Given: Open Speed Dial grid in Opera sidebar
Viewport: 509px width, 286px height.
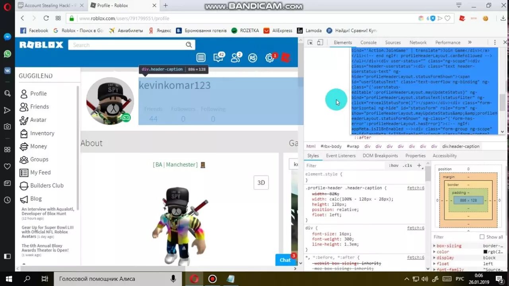Looking at the screenshot, I should (7, 149).
